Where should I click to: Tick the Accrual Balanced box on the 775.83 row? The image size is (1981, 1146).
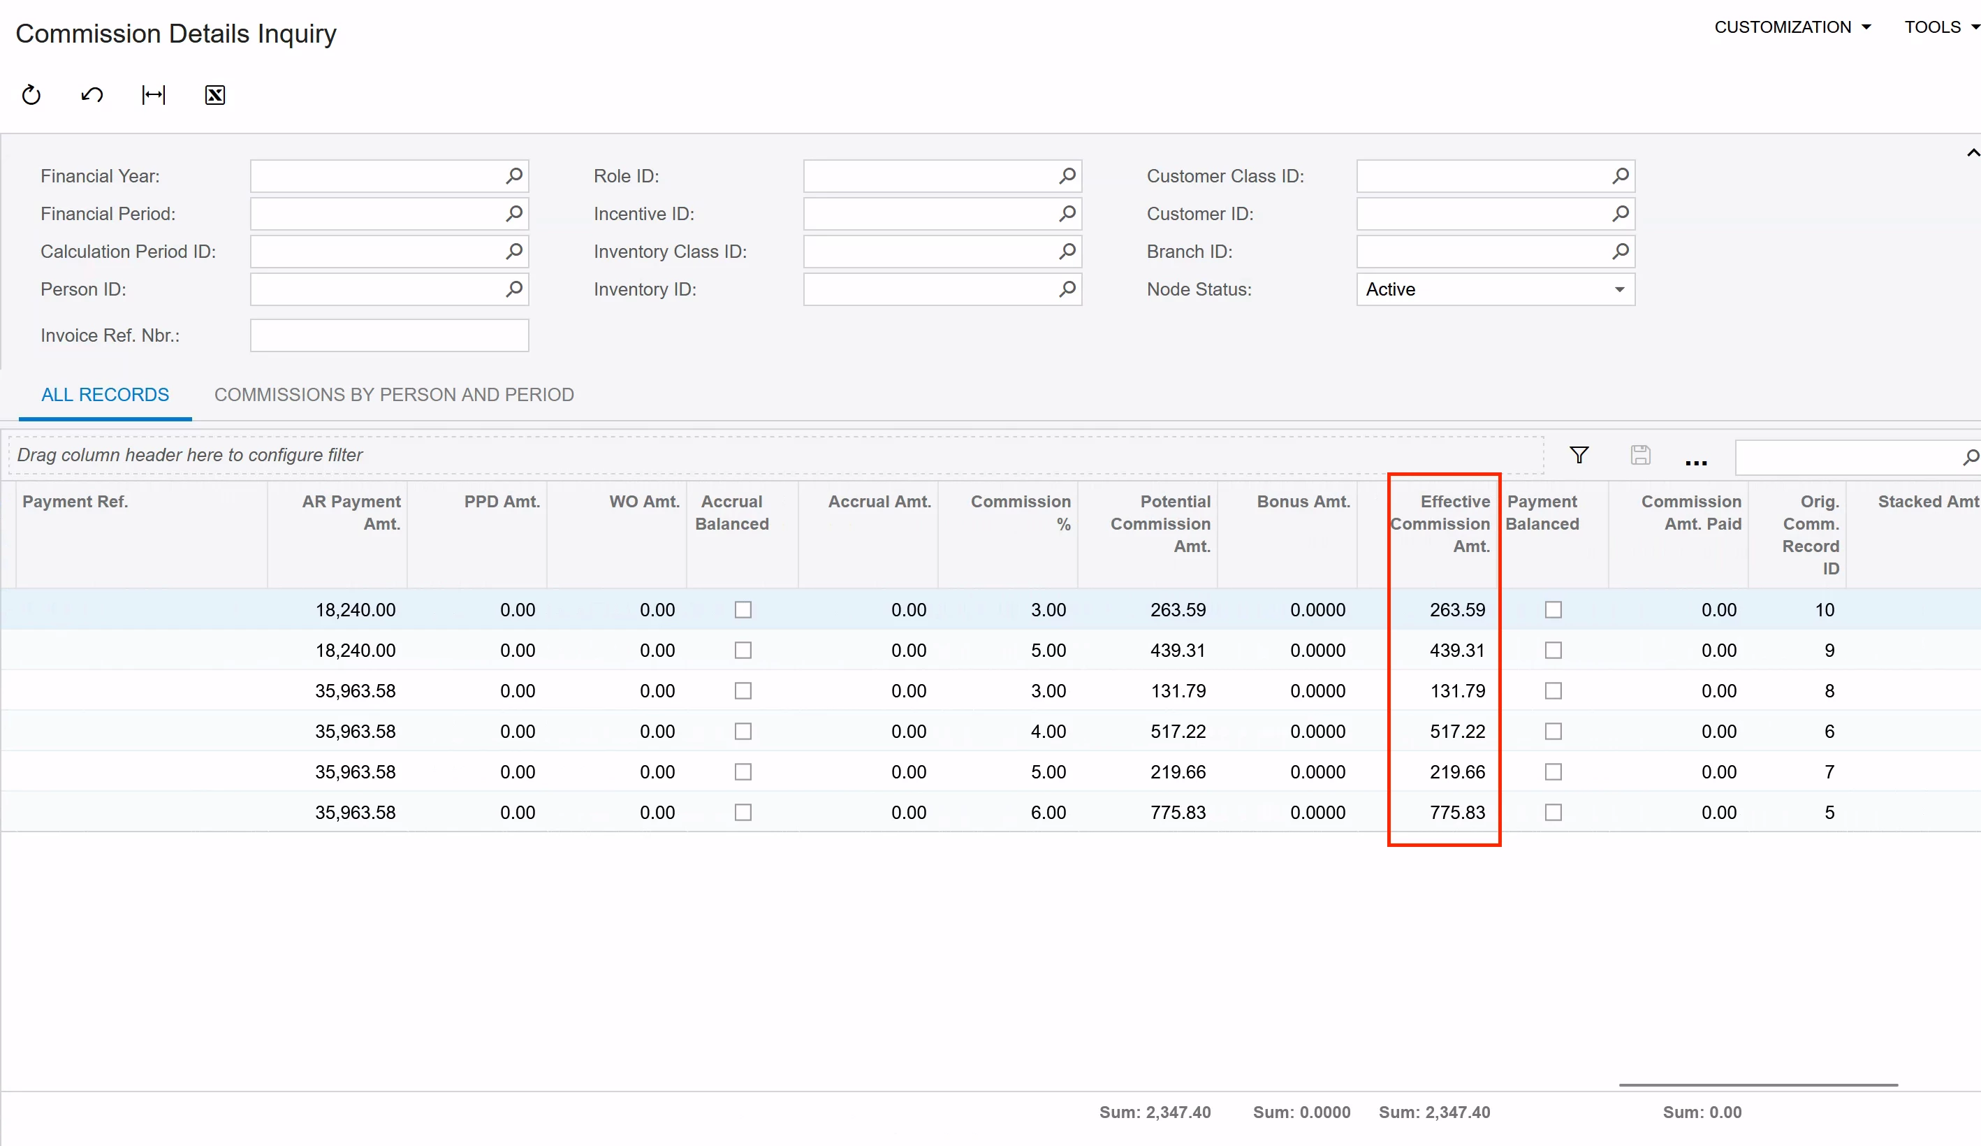click(742, 812)
